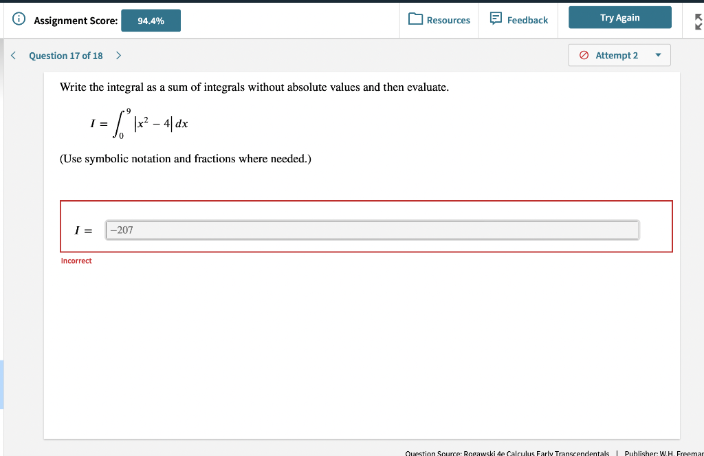Viewport: 704px width, 456px height.
Task: Click the Question Source citation text
Action: 507,453
